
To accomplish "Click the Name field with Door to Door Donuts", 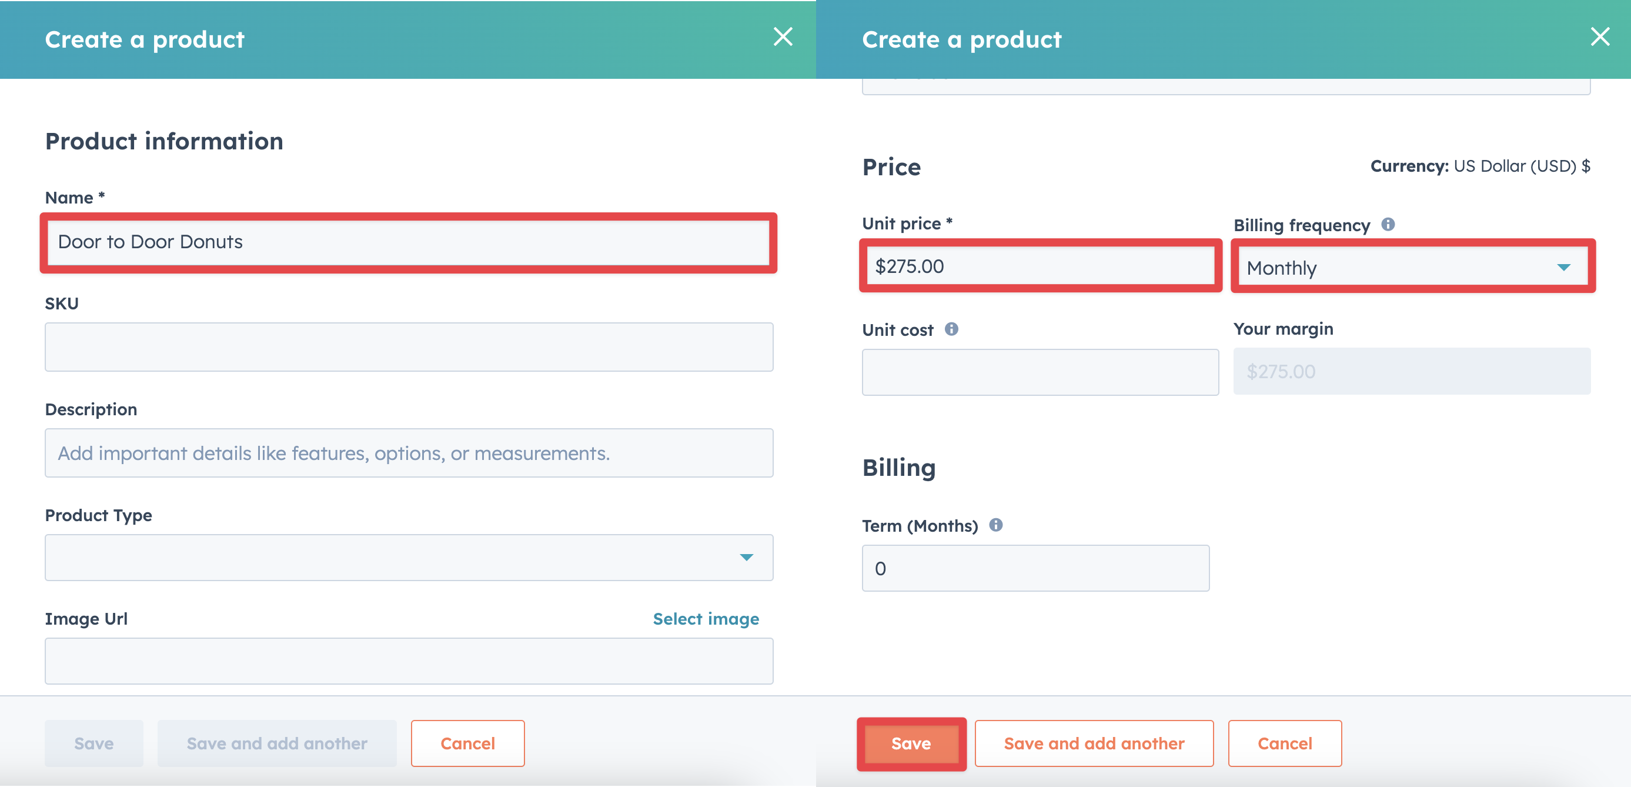I will pos(409,242).
